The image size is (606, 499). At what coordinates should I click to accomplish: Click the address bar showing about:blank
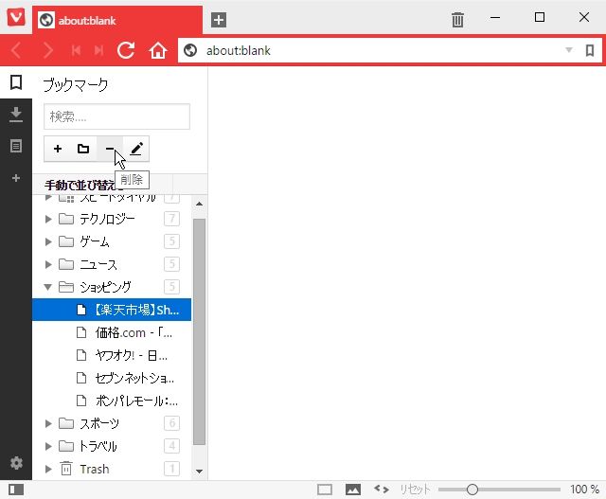click(371, 50)
